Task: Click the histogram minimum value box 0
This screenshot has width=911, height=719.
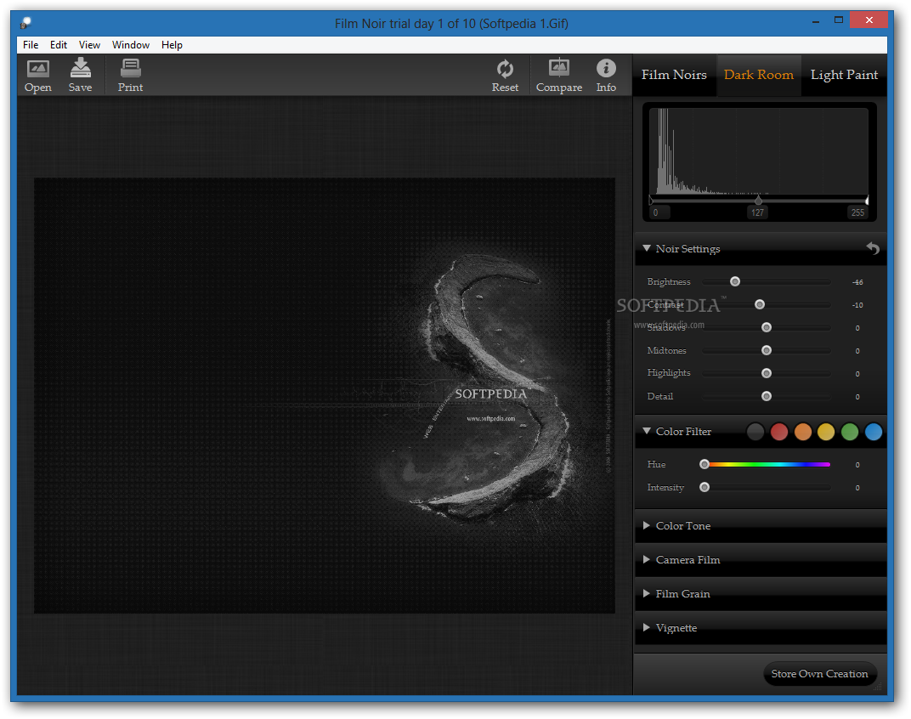Action: pos(659,212)
